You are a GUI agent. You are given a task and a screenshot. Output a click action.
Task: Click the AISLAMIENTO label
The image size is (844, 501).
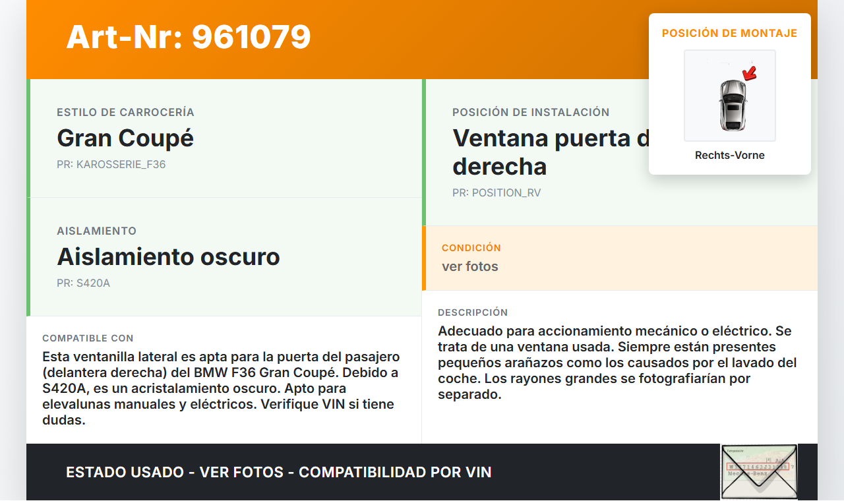[97, 231]
